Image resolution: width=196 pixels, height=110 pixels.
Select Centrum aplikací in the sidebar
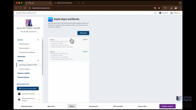pyautogui.click(x=24, y=69)
